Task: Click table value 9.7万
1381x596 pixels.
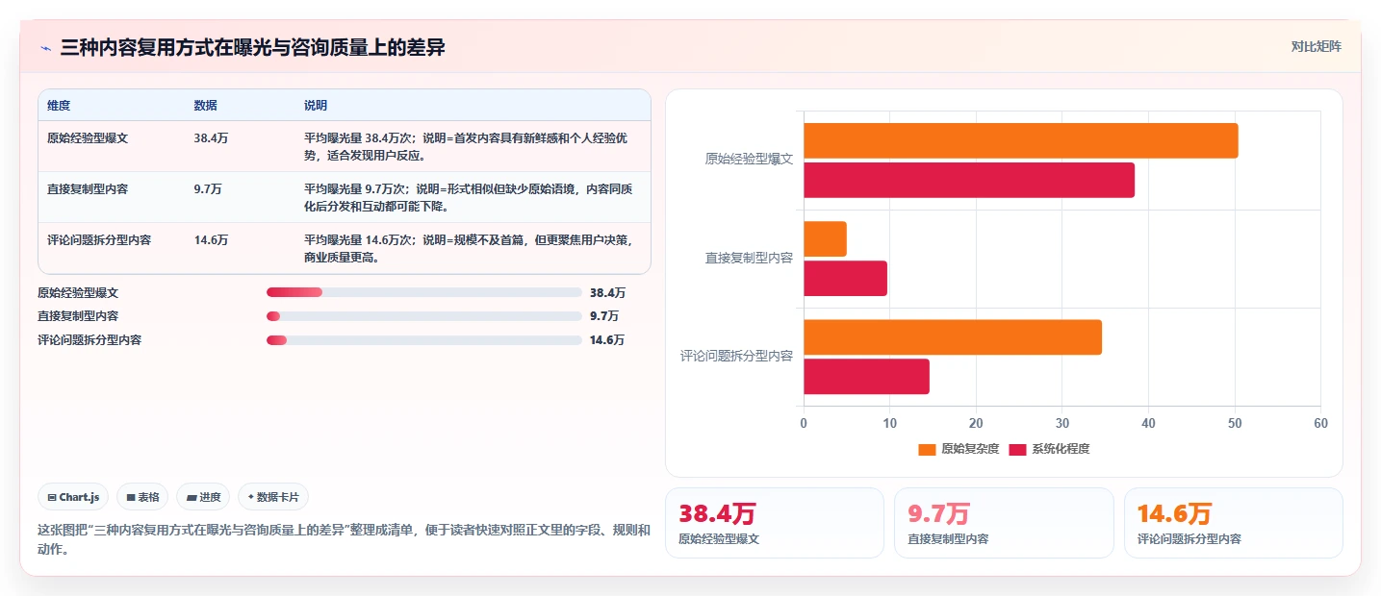Action: tap(208, 189)
